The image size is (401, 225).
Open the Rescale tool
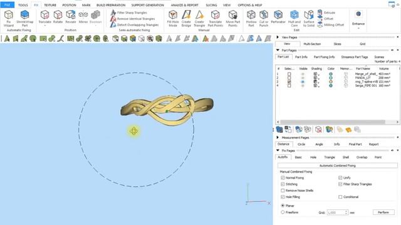[x=71, y=17]
